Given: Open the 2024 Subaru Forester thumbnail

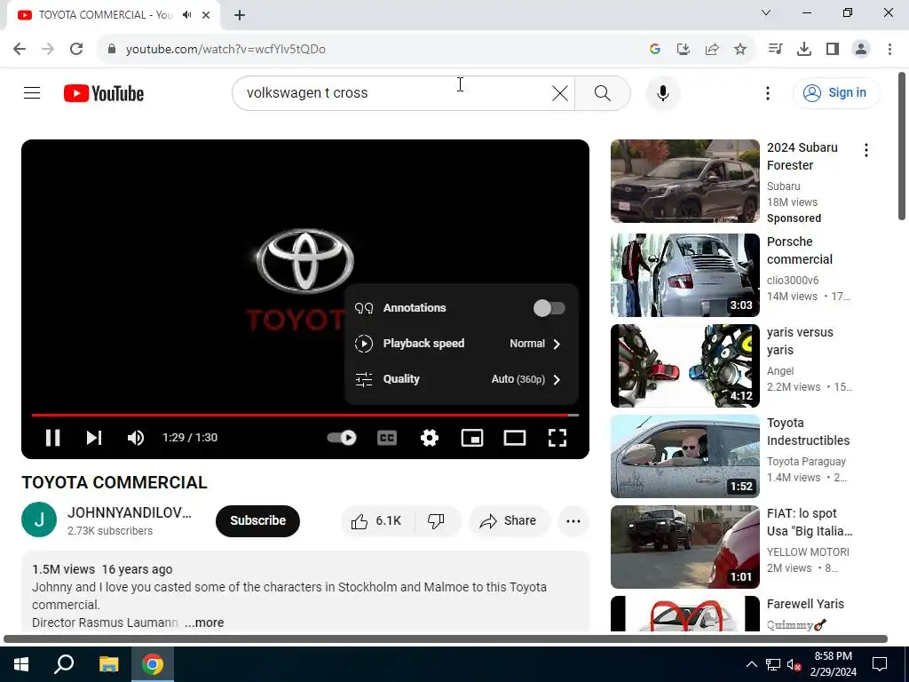Looking at the screenshot, I should coord(684,181).
